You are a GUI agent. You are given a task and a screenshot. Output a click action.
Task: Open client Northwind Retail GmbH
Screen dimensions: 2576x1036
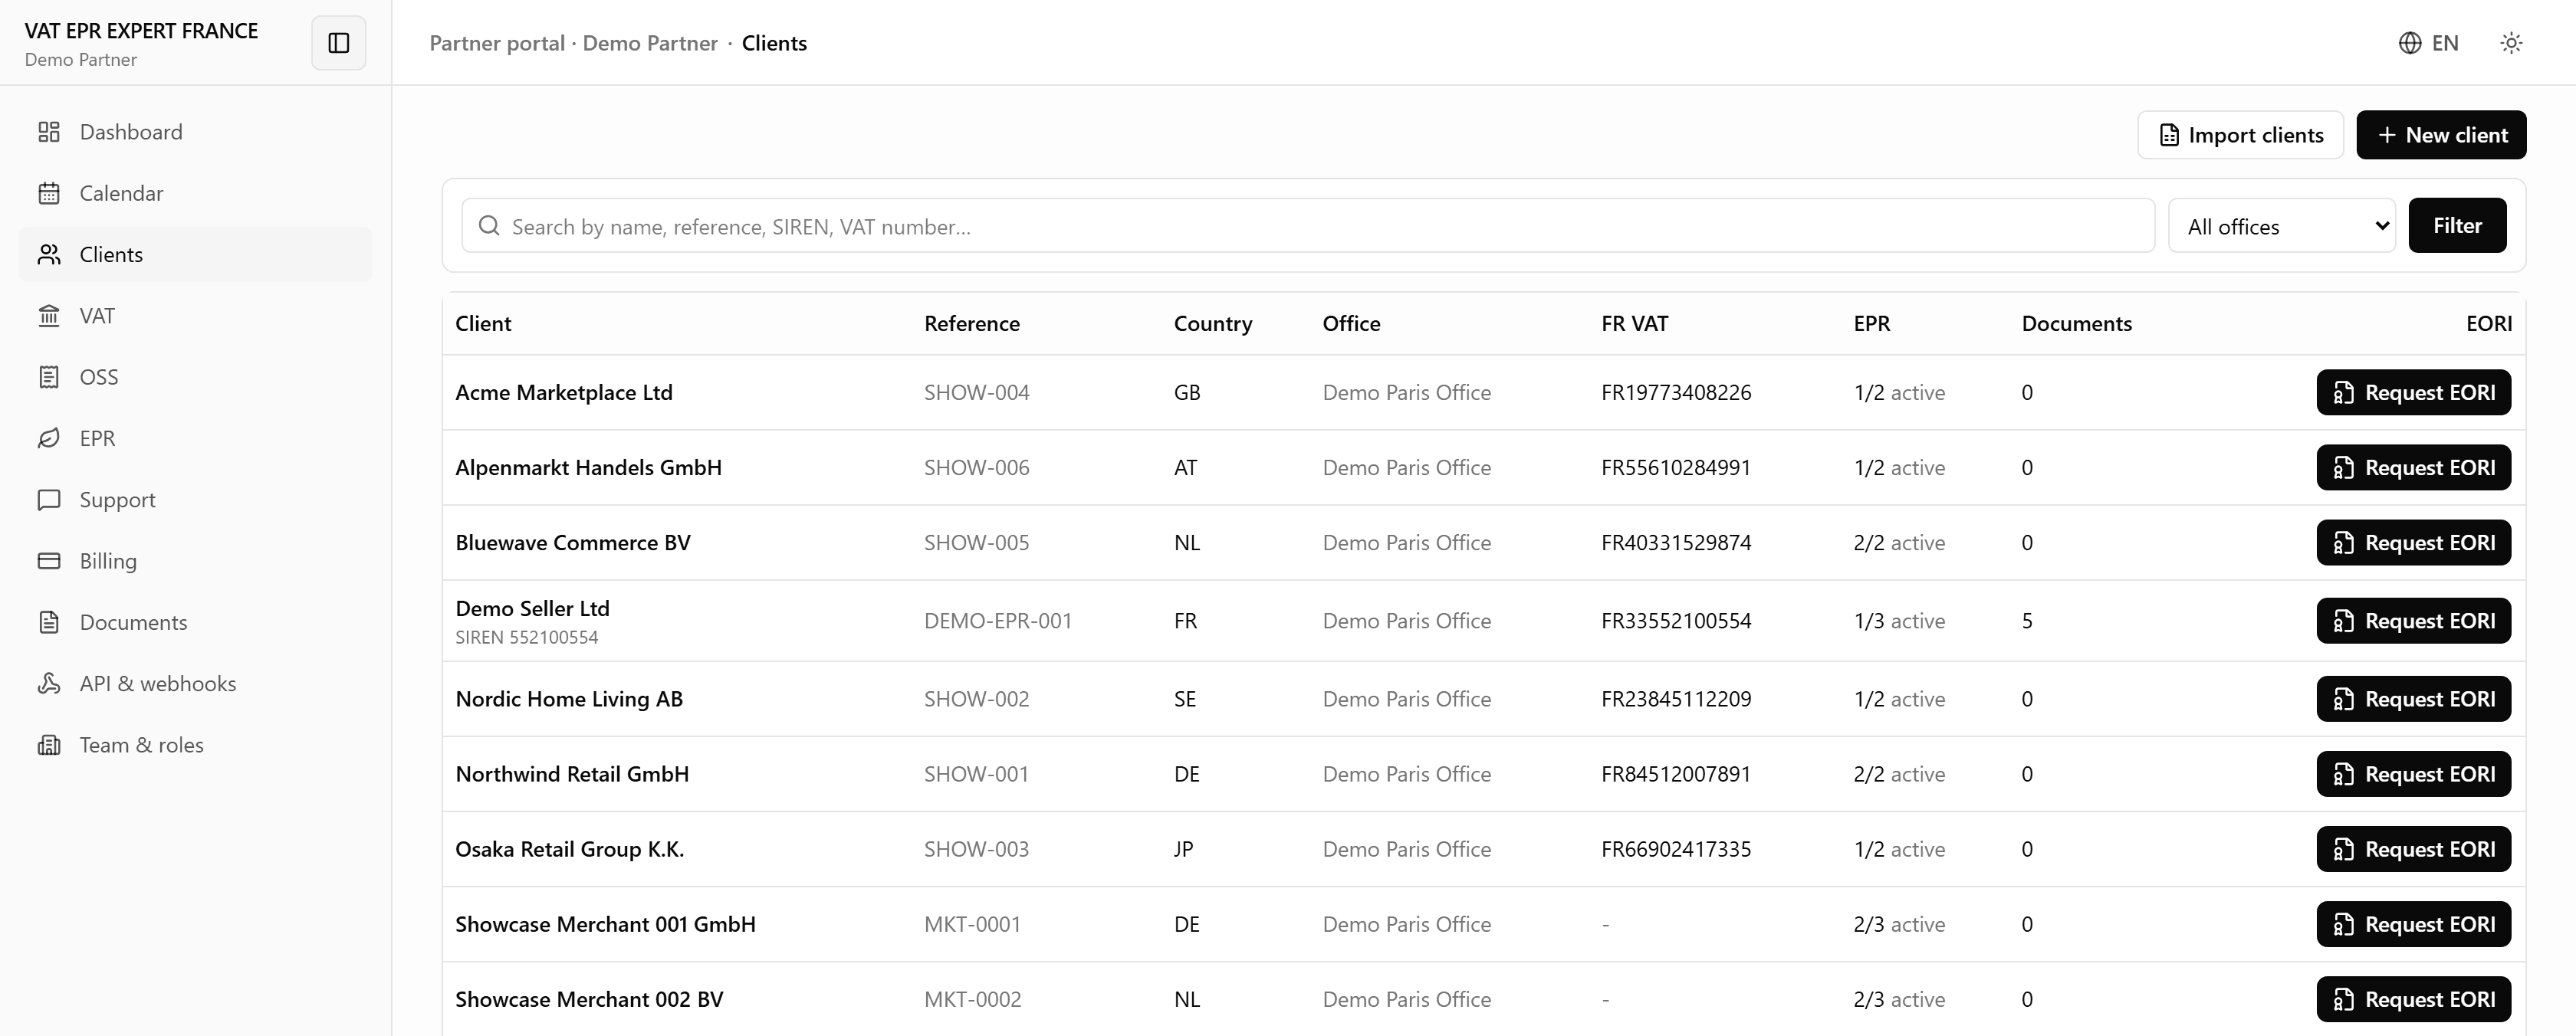572,774
